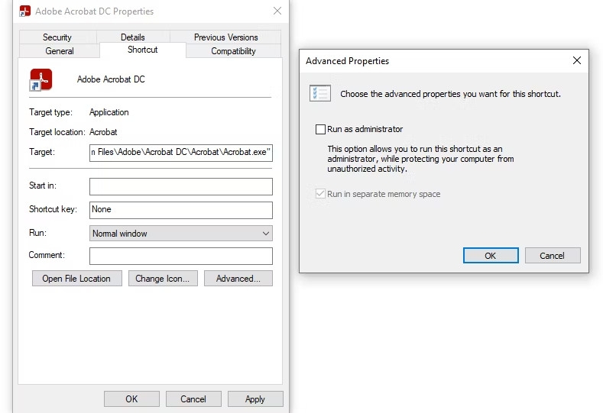Click the Advanced Properties checklist icon
603x413 pixels.
coord(319,93)
